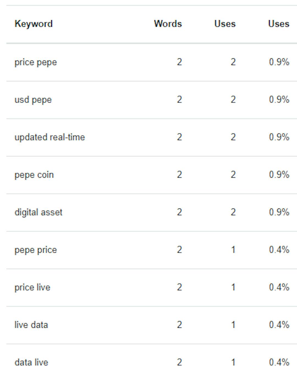Click the Words count for live data
The width and height of the screenshot is (297, 379).
click(x=179, y=325)
